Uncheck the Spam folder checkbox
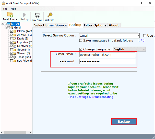The width and height of the screenshot is (155, 139). click(11, 50)
